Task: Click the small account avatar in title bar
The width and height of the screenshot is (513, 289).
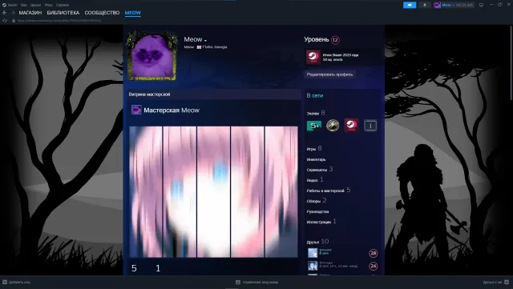Action: pos(437,5)
